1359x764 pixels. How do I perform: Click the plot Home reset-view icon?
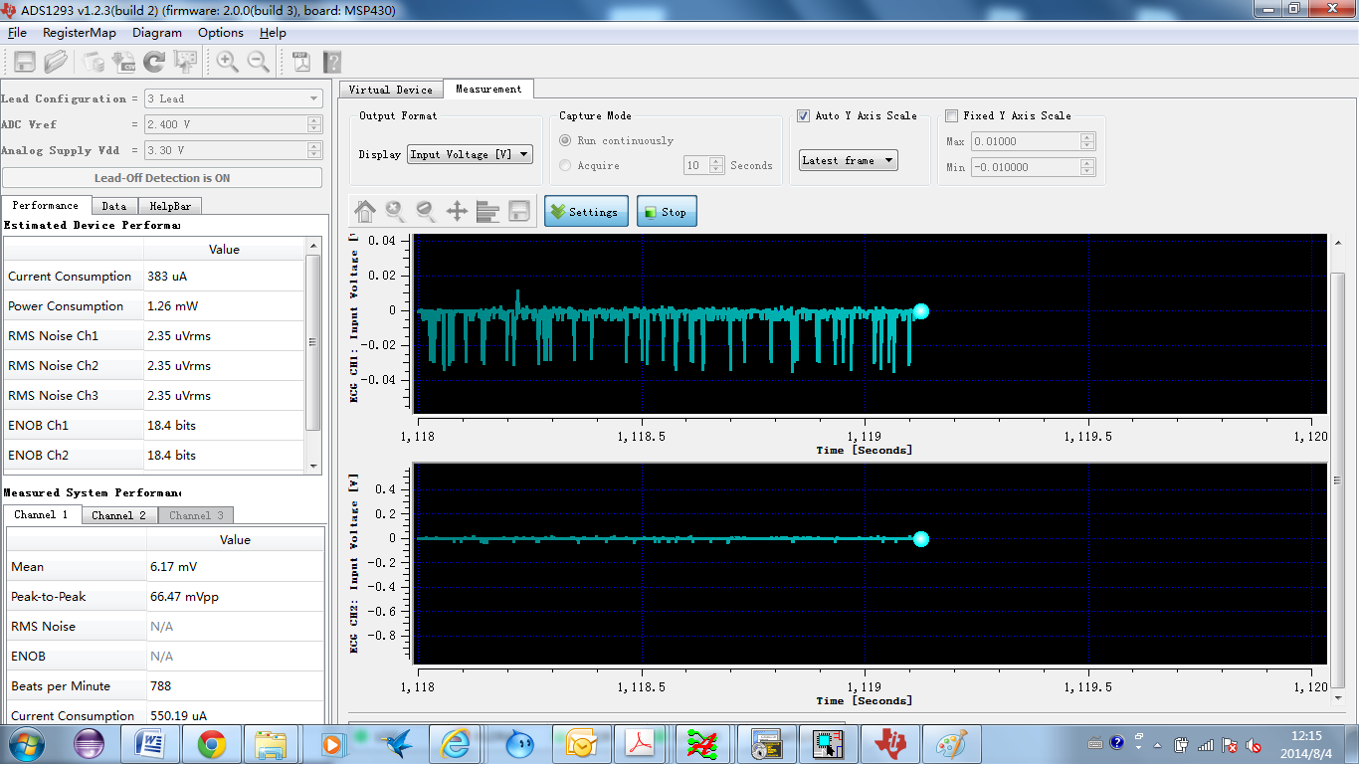365,211
